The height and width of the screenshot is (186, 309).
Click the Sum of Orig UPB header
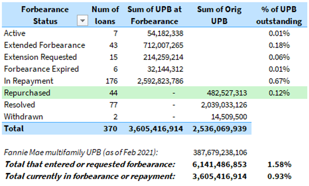(219, 15)
